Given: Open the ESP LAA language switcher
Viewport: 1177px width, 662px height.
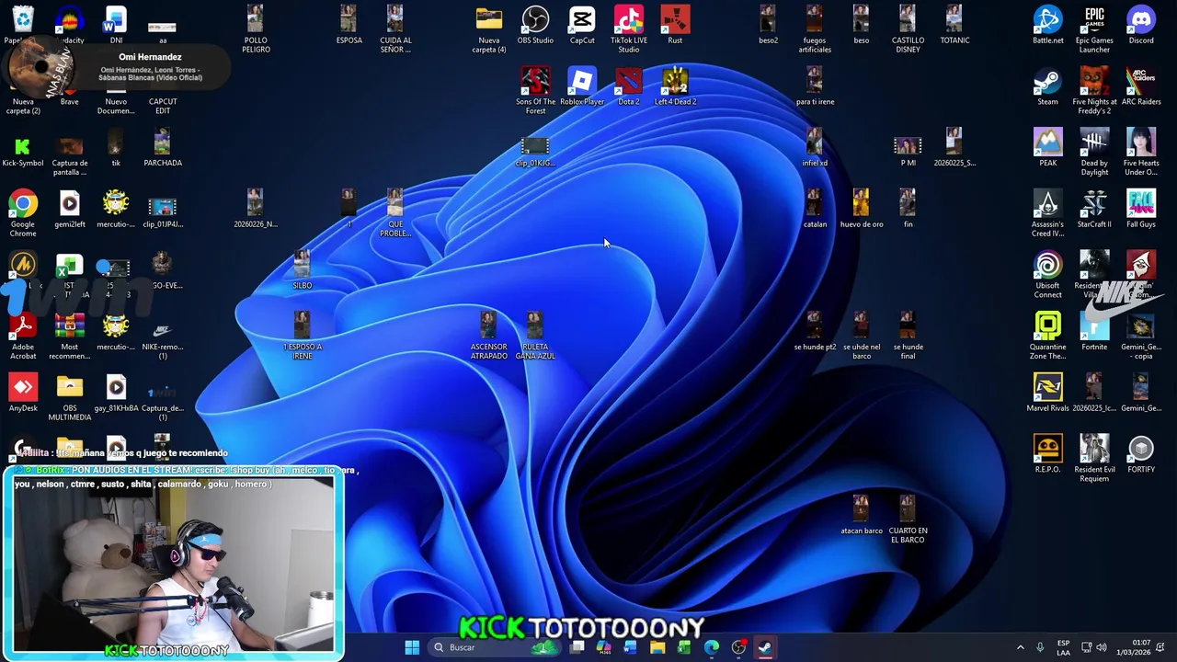Looking at the screenshot, I should click(x=1063, y=647).
